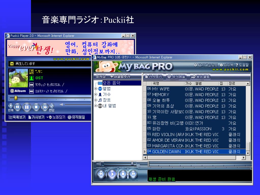Open ? 도움말 help menu
260x195 pixels.
[242, 65]
